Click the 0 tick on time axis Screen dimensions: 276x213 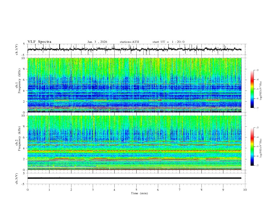pyautogui.click(x=28, y=190)
